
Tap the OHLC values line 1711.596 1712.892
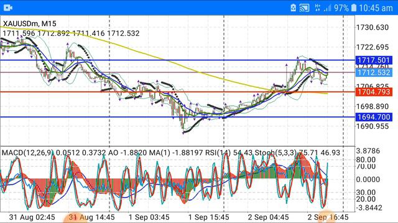71,33
